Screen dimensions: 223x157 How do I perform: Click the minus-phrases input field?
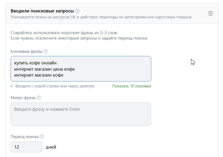[x=80, y=113]
